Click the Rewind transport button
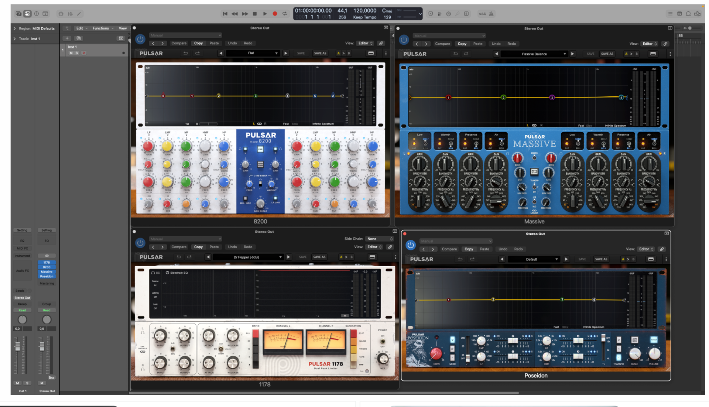Image resolution: width=709 pixels, height=407 pixels. (235, 14)
